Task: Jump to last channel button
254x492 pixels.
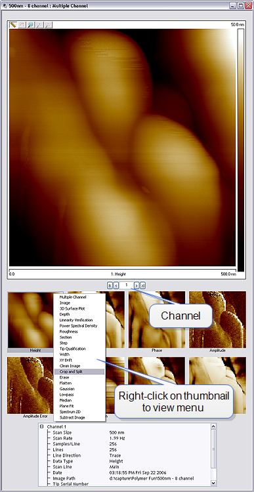Action: click(142, 285)
